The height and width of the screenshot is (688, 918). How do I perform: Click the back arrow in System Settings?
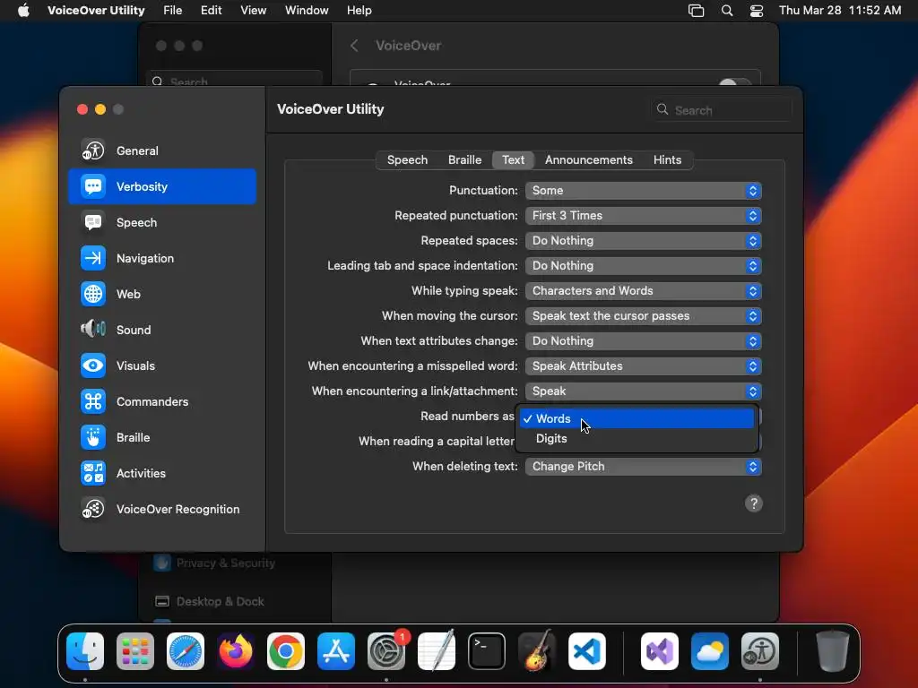354,46
